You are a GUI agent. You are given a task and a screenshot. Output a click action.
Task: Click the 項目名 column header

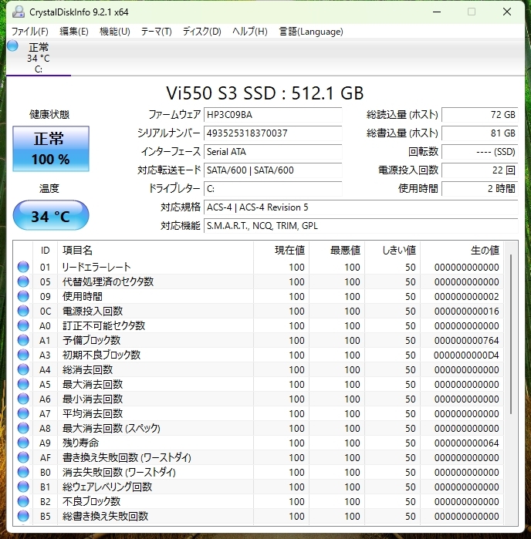(155, 251)
